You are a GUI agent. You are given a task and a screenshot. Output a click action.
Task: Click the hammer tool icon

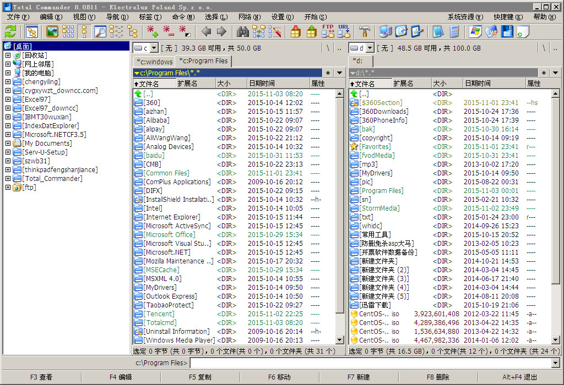[x=365, y=31]
